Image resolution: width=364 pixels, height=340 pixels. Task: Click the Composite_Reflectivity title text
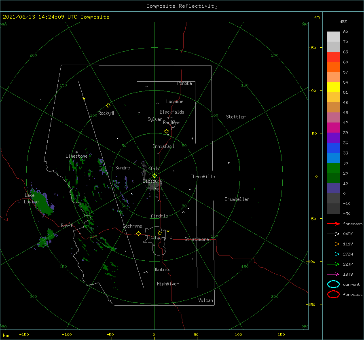coord(182,6)
